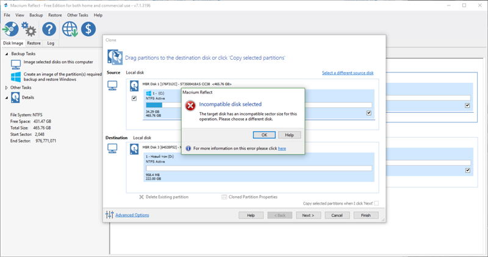The height and width of the screenshot is (257, 488).
Task: Click Cancel in the Clone dialog
Action: [x=337, y=215]
